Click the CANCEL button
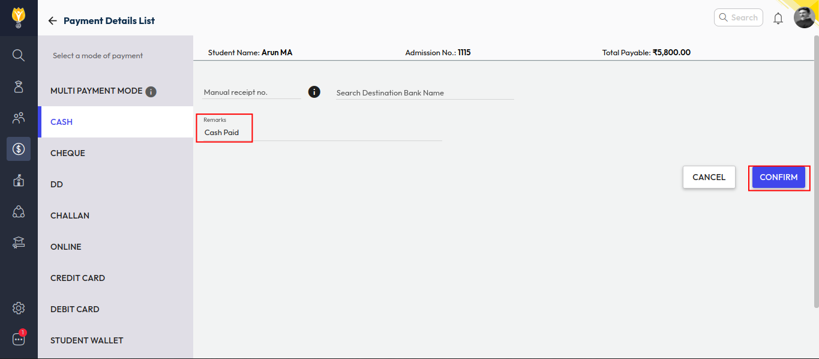This screenshot has width=819, height=359. 709,177
